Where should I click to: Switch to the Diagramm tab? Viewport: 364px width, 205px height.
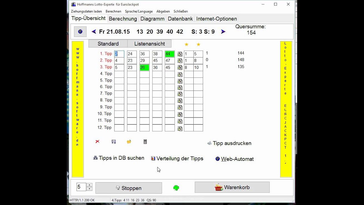[x=152, y=19]
